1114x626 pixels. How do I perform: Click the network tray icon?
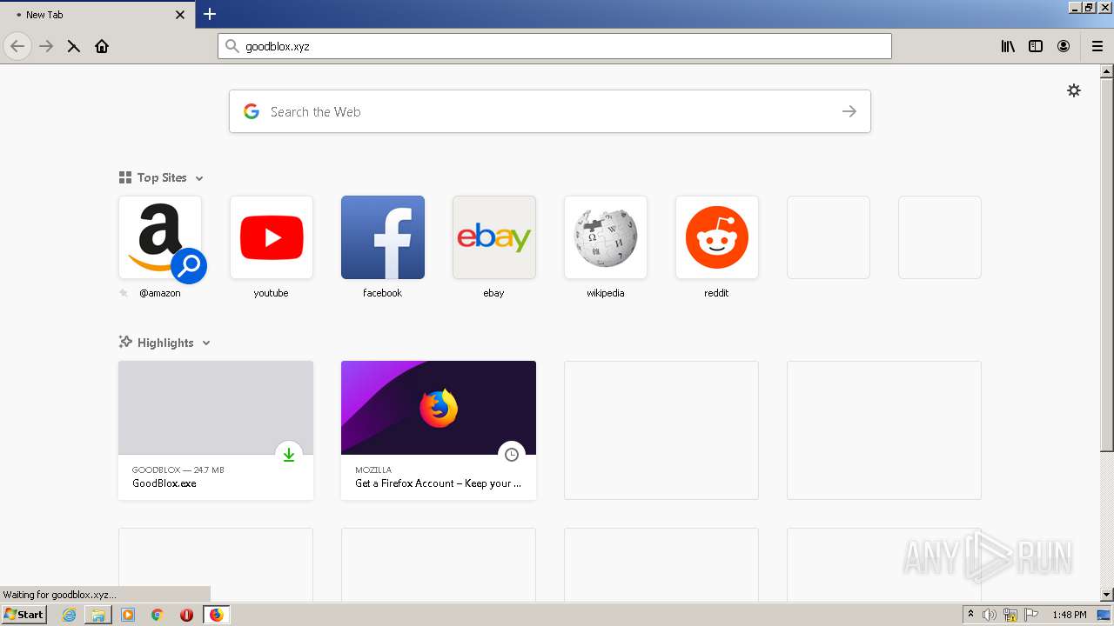point(1010,615)
